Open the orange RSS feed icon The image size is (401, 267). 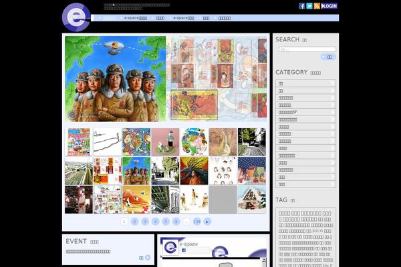(317, 6)
